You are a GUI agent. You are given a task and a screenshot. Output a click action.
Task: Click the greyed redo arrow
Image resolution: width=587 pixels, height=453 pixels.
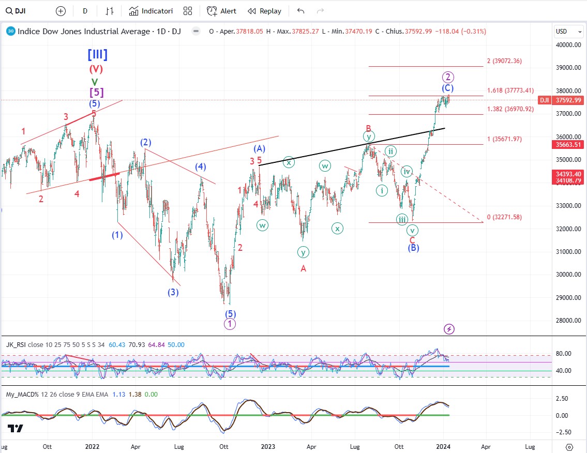pos(320,11)
